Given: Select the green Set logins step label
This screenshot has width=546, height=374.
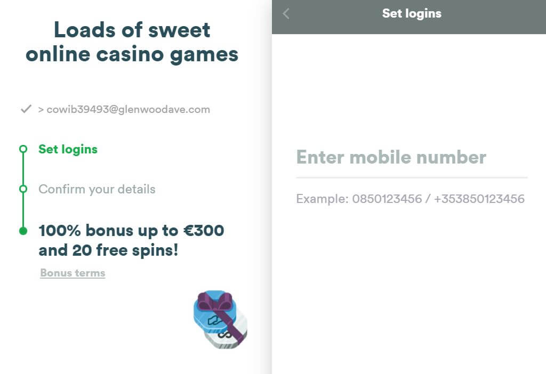Looking at the screenshot, I should pyautogui.click(x=68, y=149).
